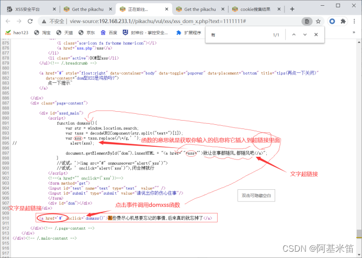Close the find bar
The width and height of the screenshot is (362, 258).
[x=316, y=35]
